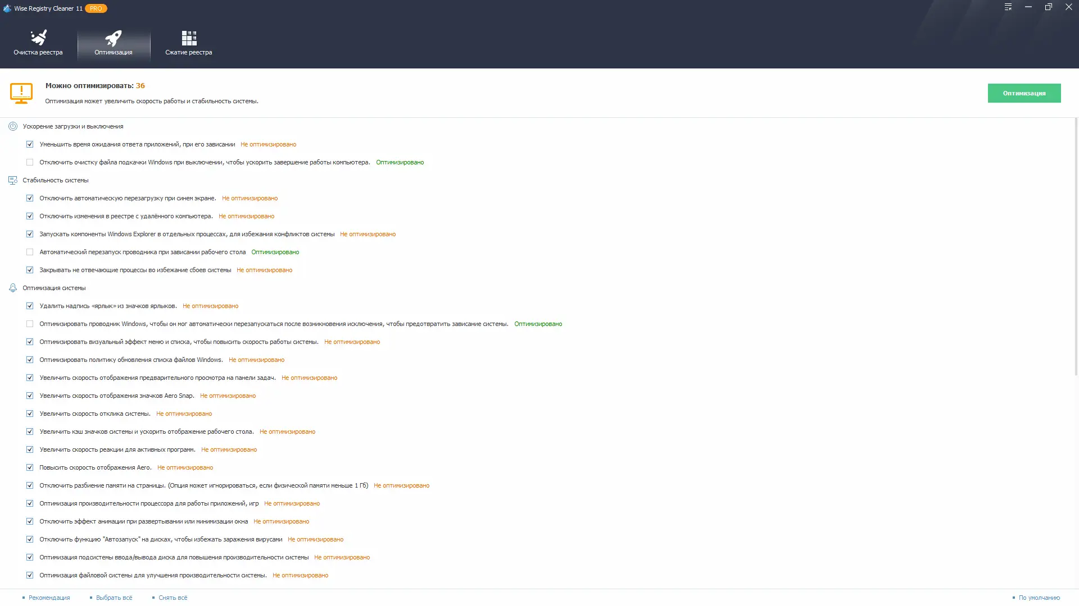Viewport: 1079px width, 606px height.
Task: Collapse the Оптимизация системы section header
Action: coord(54,288)
